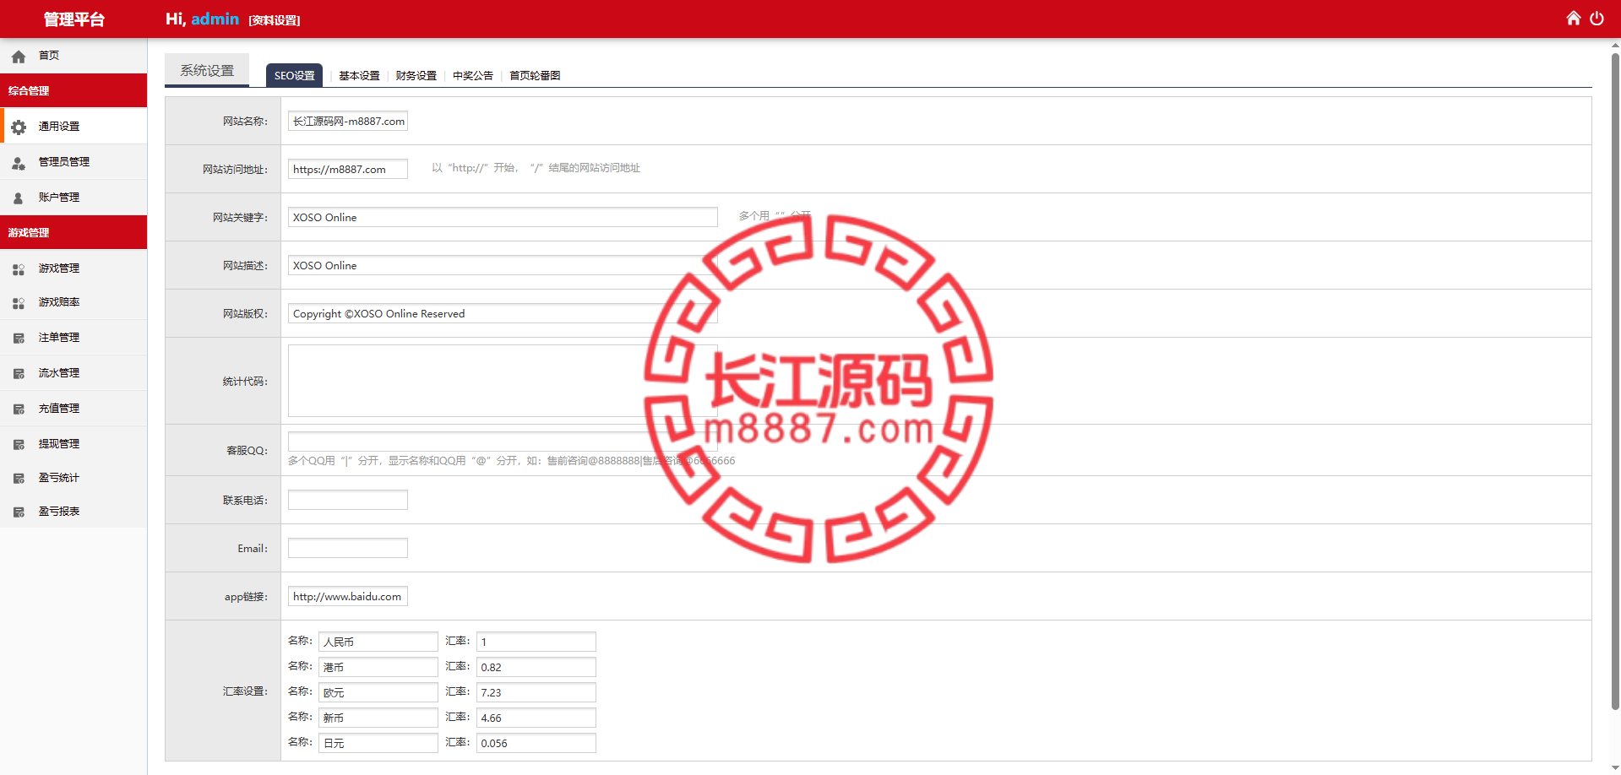This screenshot has width=1621, height=775.
Task: Click the exchange rate field showing 4.66
Action: [x=536, y=718]
